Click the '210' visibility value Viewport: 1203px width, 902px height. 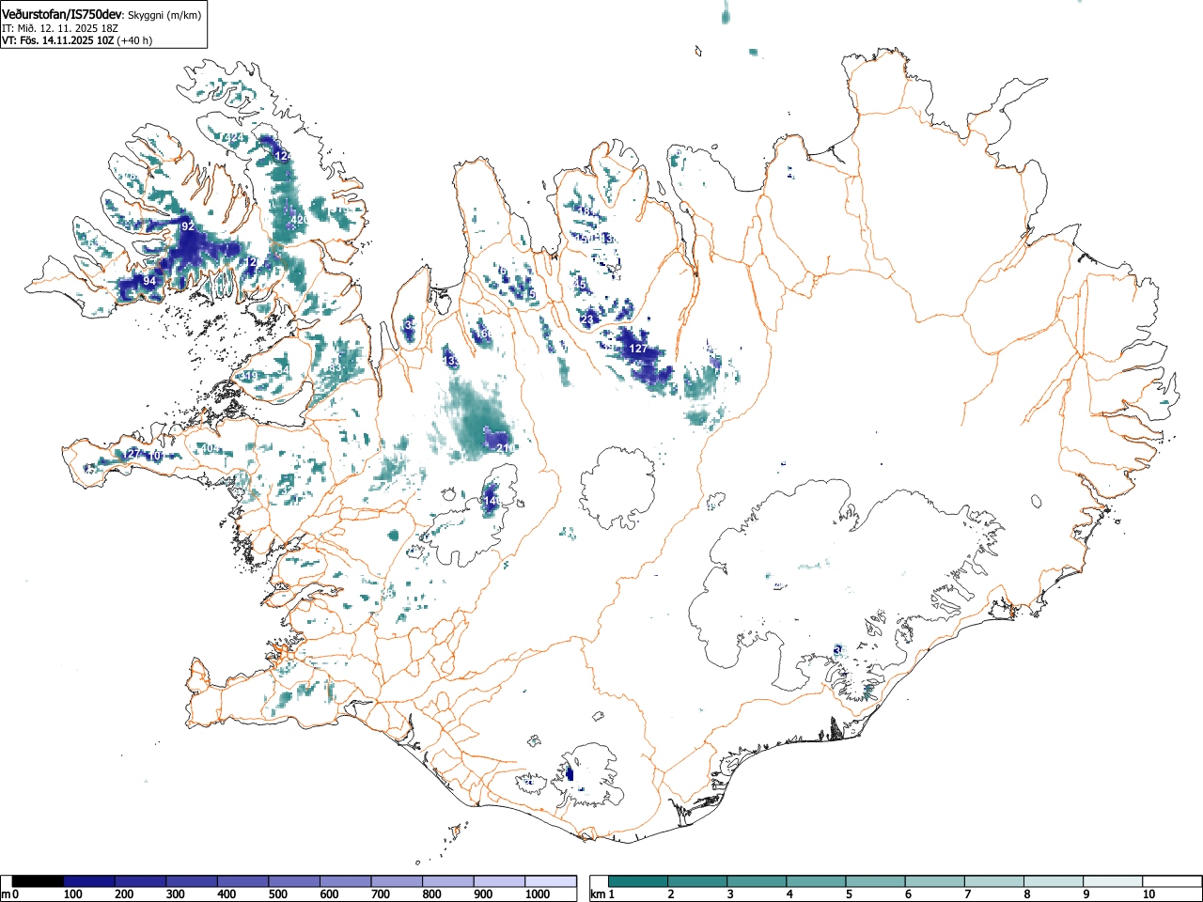(506, 448)
